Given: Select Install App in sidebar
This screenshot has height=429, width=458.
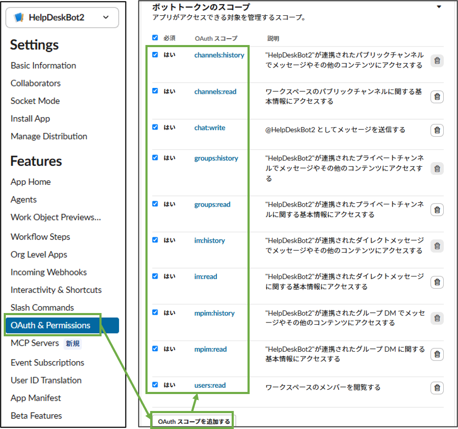Looking at the screenshot, I should (30, 119).
